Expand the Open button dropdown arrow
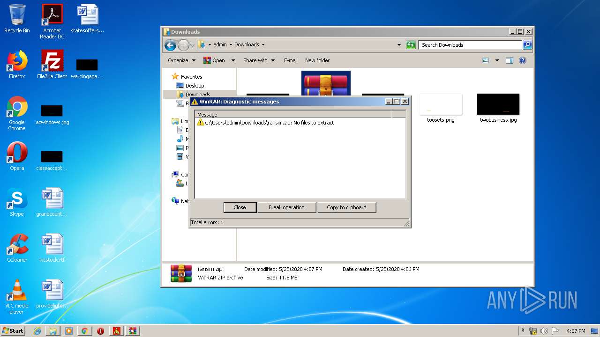 pos(233,60)
